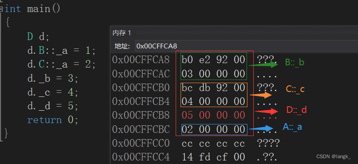Click the 地址: label
The image size is (358, 164).
tap(122, 46)
